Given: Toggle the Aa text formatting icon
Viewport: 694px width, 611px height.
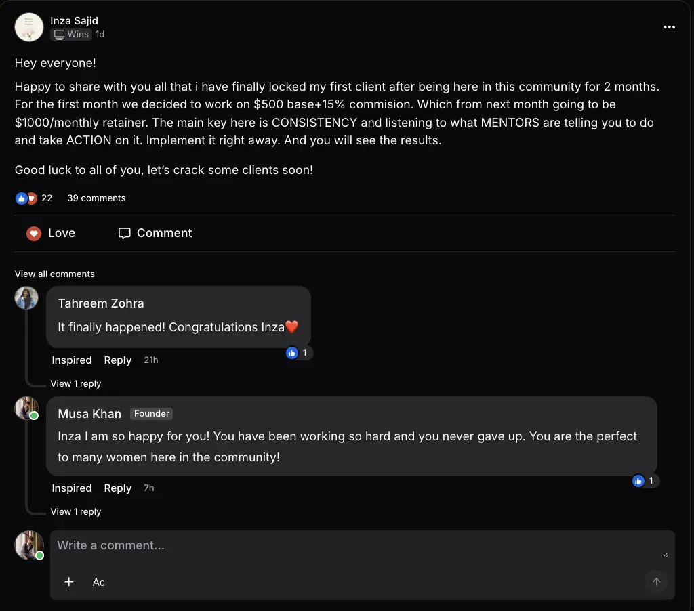Looking at the screenshot, I should click(99, 582).
